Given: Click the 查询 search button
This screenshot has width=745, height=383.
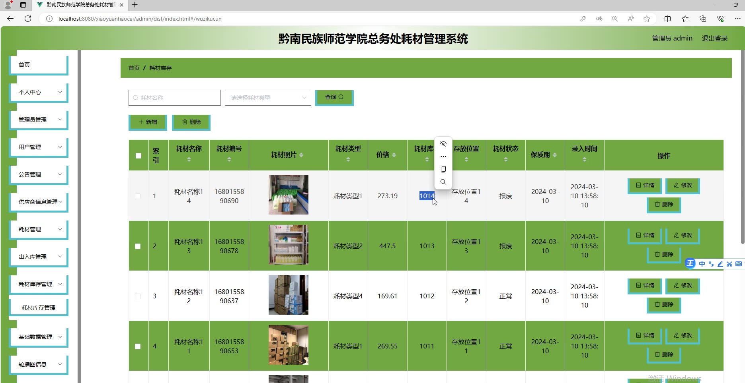Looking at the screenshot, I should (334, 97).
